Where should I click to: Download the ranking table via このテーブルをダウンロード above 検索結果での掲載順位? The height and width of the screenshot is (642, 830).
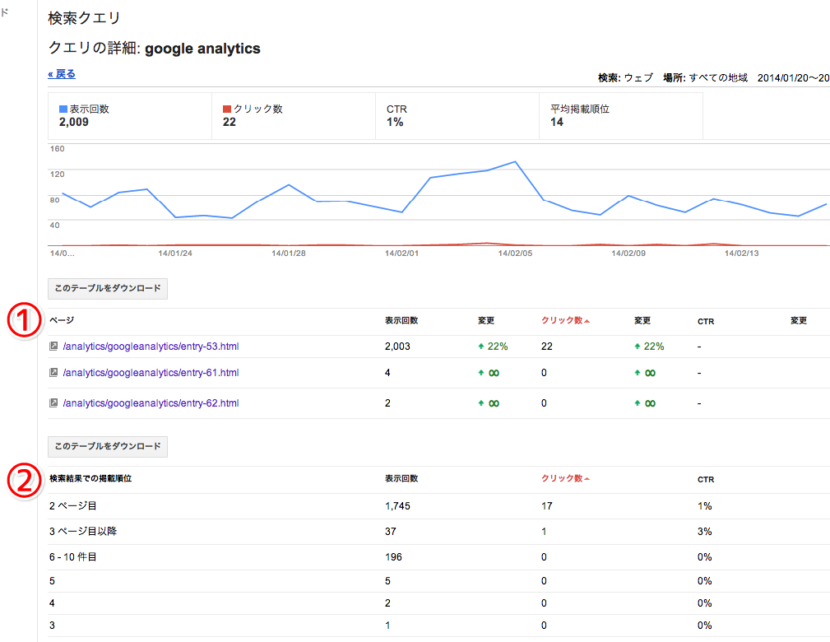[108, 447]
